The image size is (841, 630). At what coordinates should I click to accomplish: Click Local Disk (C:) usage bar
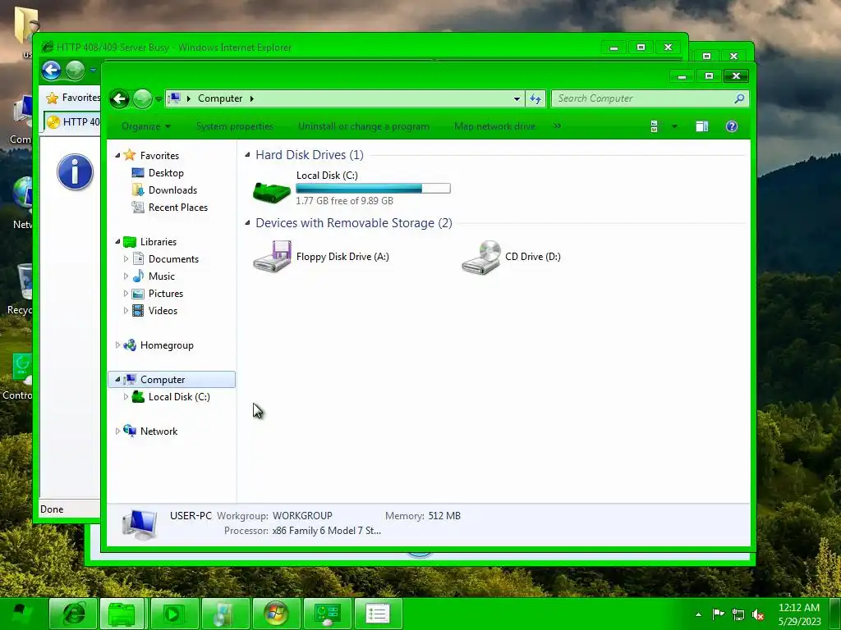(373, 188)
